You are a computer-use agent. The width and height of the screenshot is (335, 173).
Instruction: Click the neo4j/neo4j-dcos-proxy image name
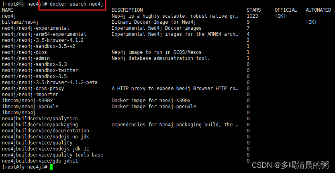point(33,88)
